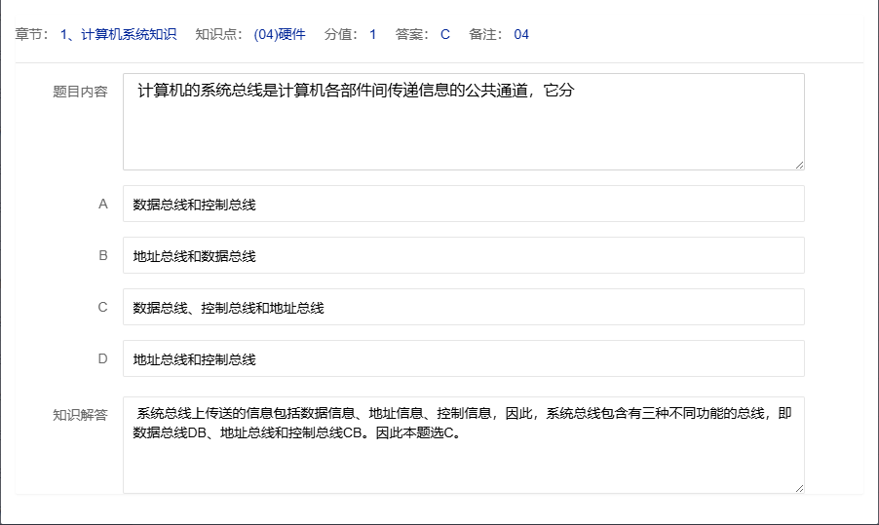The height and width of the screenshot is (525, 879).
Task: Click the remark value "04" after 备注
Action: click(521, 35)
